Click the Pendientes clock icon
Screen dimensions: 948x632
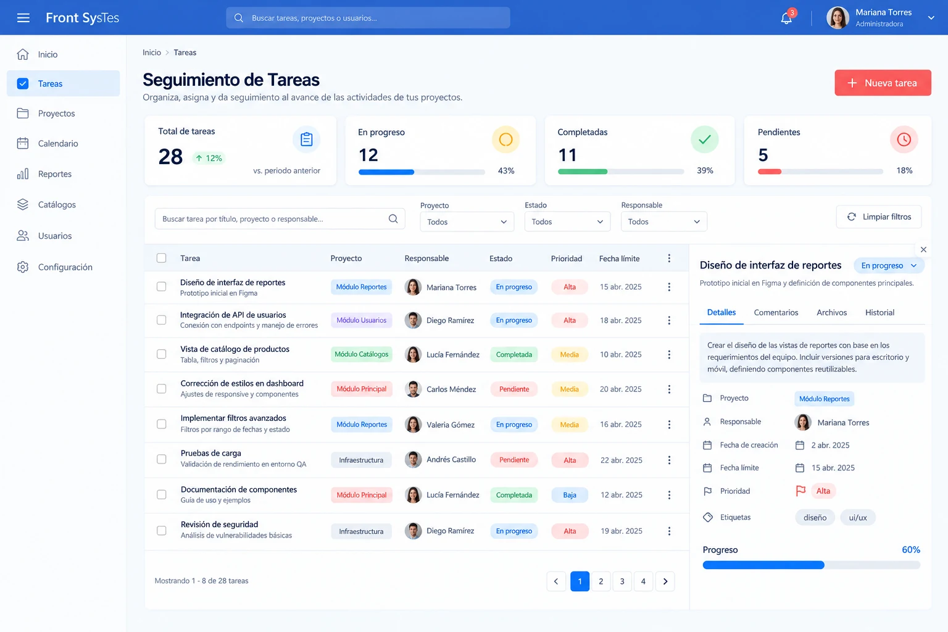pyautogui.click(x=904, y=139)
